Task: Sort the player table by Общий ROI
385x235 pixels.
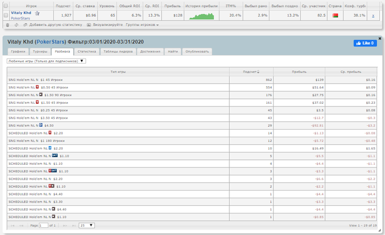Action: (130, 6)
